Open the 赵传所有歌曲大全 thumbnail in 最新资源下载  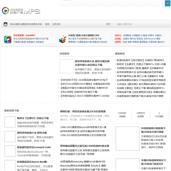(10, 136)
